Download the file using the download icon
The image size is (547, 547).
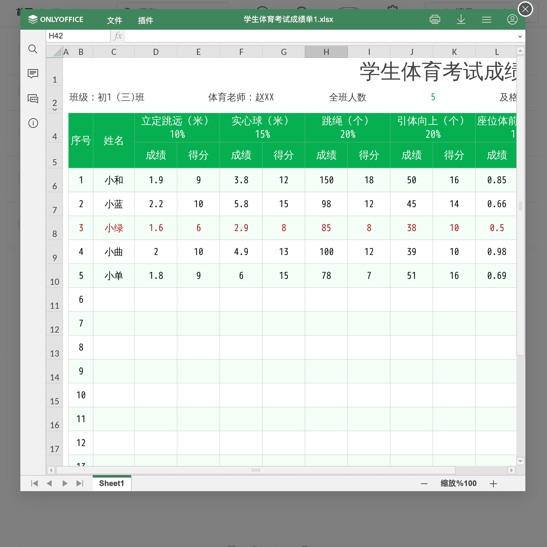(x=461, y=20)
